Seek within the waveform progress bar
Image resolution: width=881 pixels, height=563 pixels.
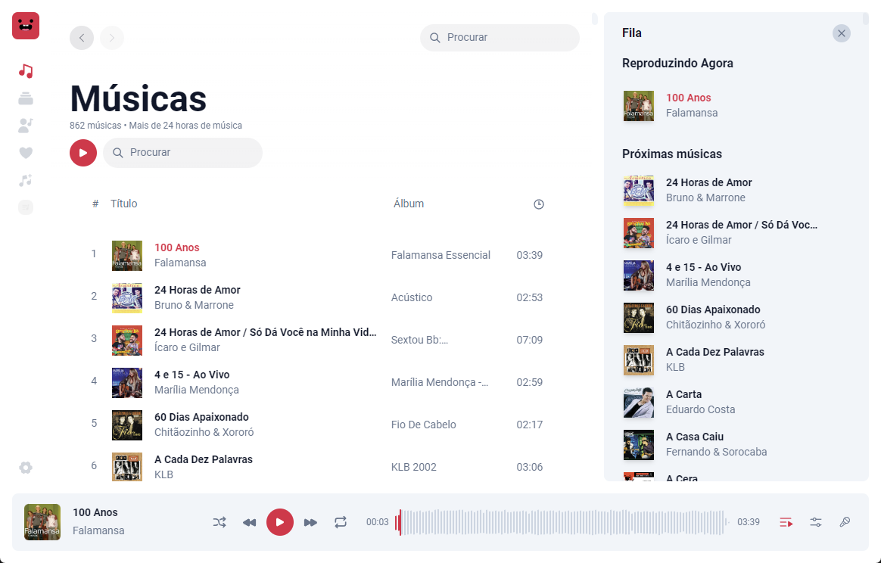pos(562,522)
